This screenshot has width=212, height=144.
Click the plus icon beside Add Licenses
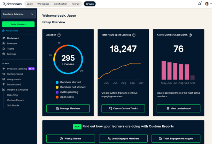tap(4, 31)
